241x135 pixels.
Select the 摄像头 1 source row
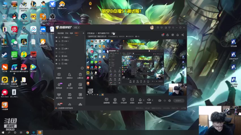pos(70,37)
